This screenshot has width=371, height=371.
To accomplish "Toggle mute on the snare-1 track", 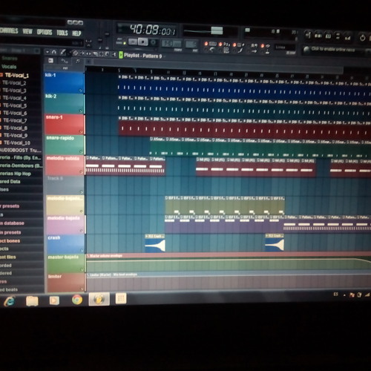I will (81, 131).
